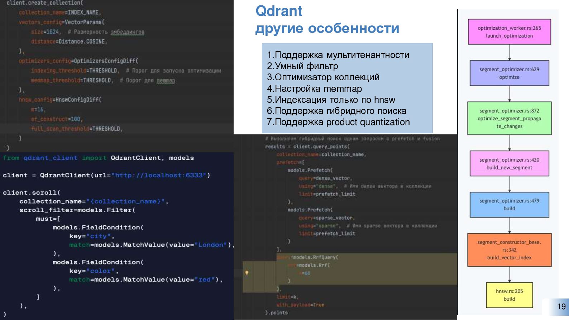Screen dimensions: 569x320
Task: Select list item "6.Поддержка гибридного поиска"
Action: (x=336, y=111)
